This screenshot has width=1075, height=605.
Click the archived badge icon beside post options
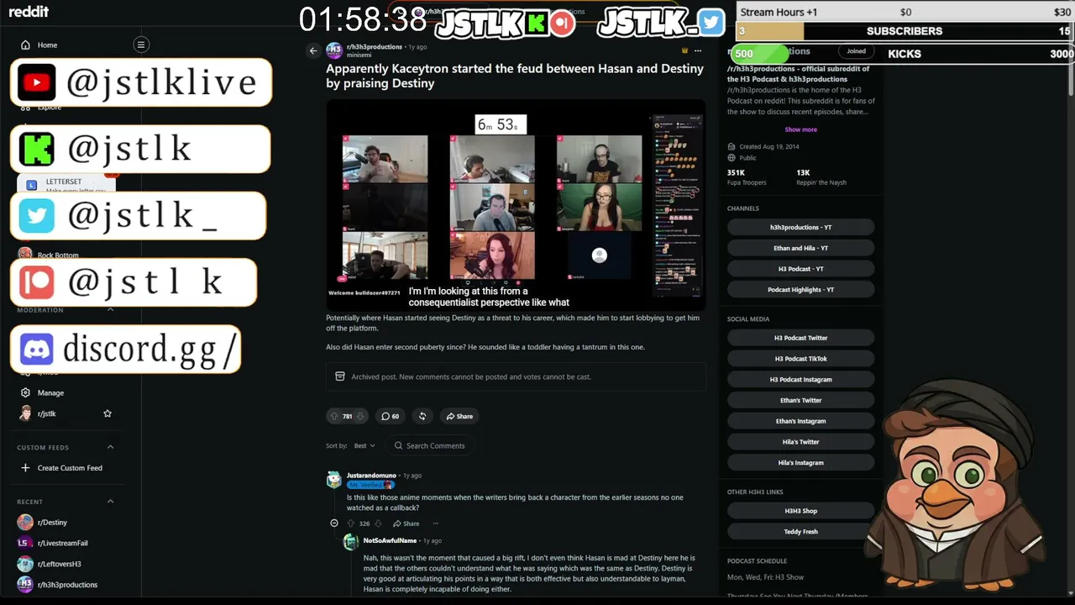[x=684, y=50]
